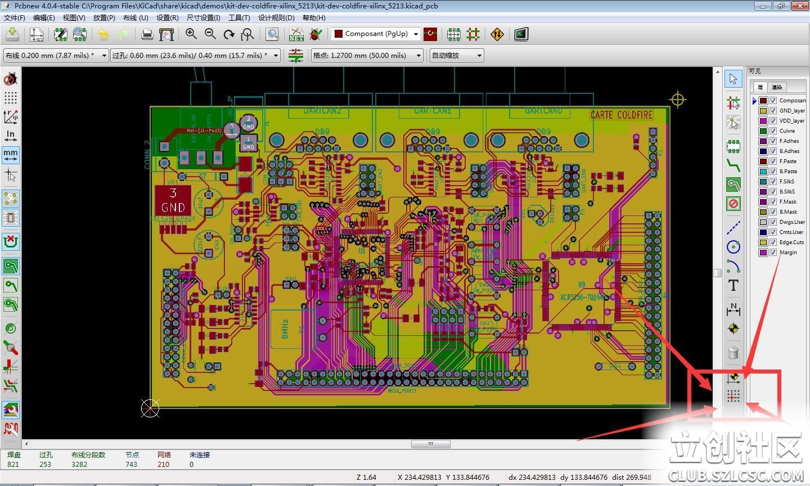Select the Add layer alignment target tool
This screenshot has height=486, width=810.
(x=733, y=328)
